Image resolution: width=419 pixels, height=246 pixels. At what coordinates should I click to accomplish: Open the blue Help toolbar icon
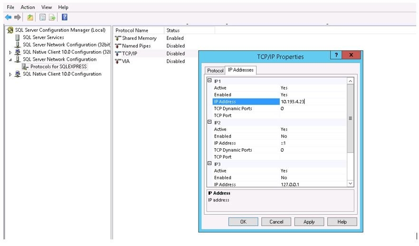click(64, 18)
